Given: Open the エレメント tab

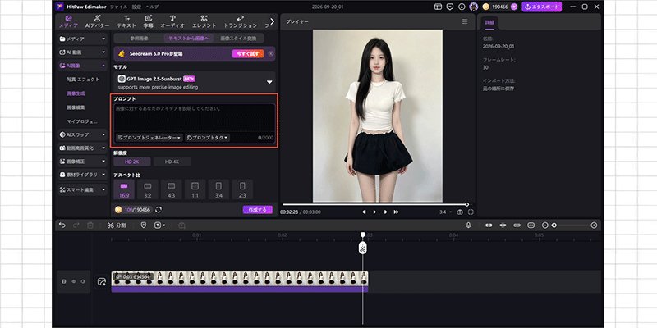Looking at the screenshot, I should (204, 22).
